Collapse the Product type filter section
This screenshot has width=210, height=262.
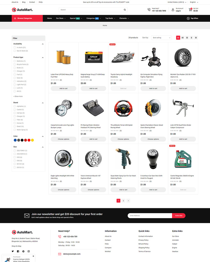coord(43,57)
